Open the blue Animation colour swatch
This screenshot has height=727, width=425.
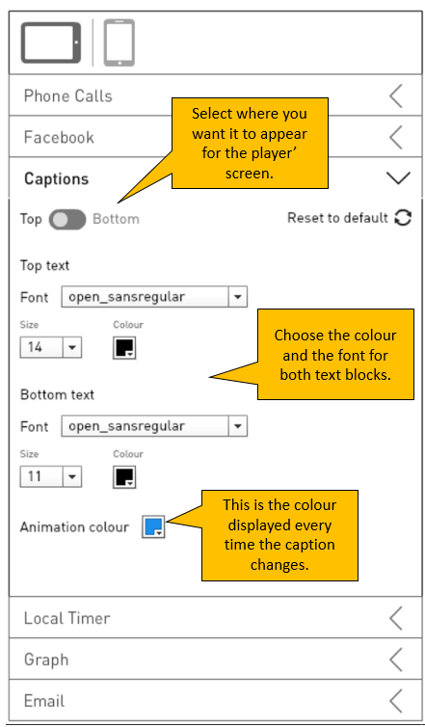pos(153,526)
